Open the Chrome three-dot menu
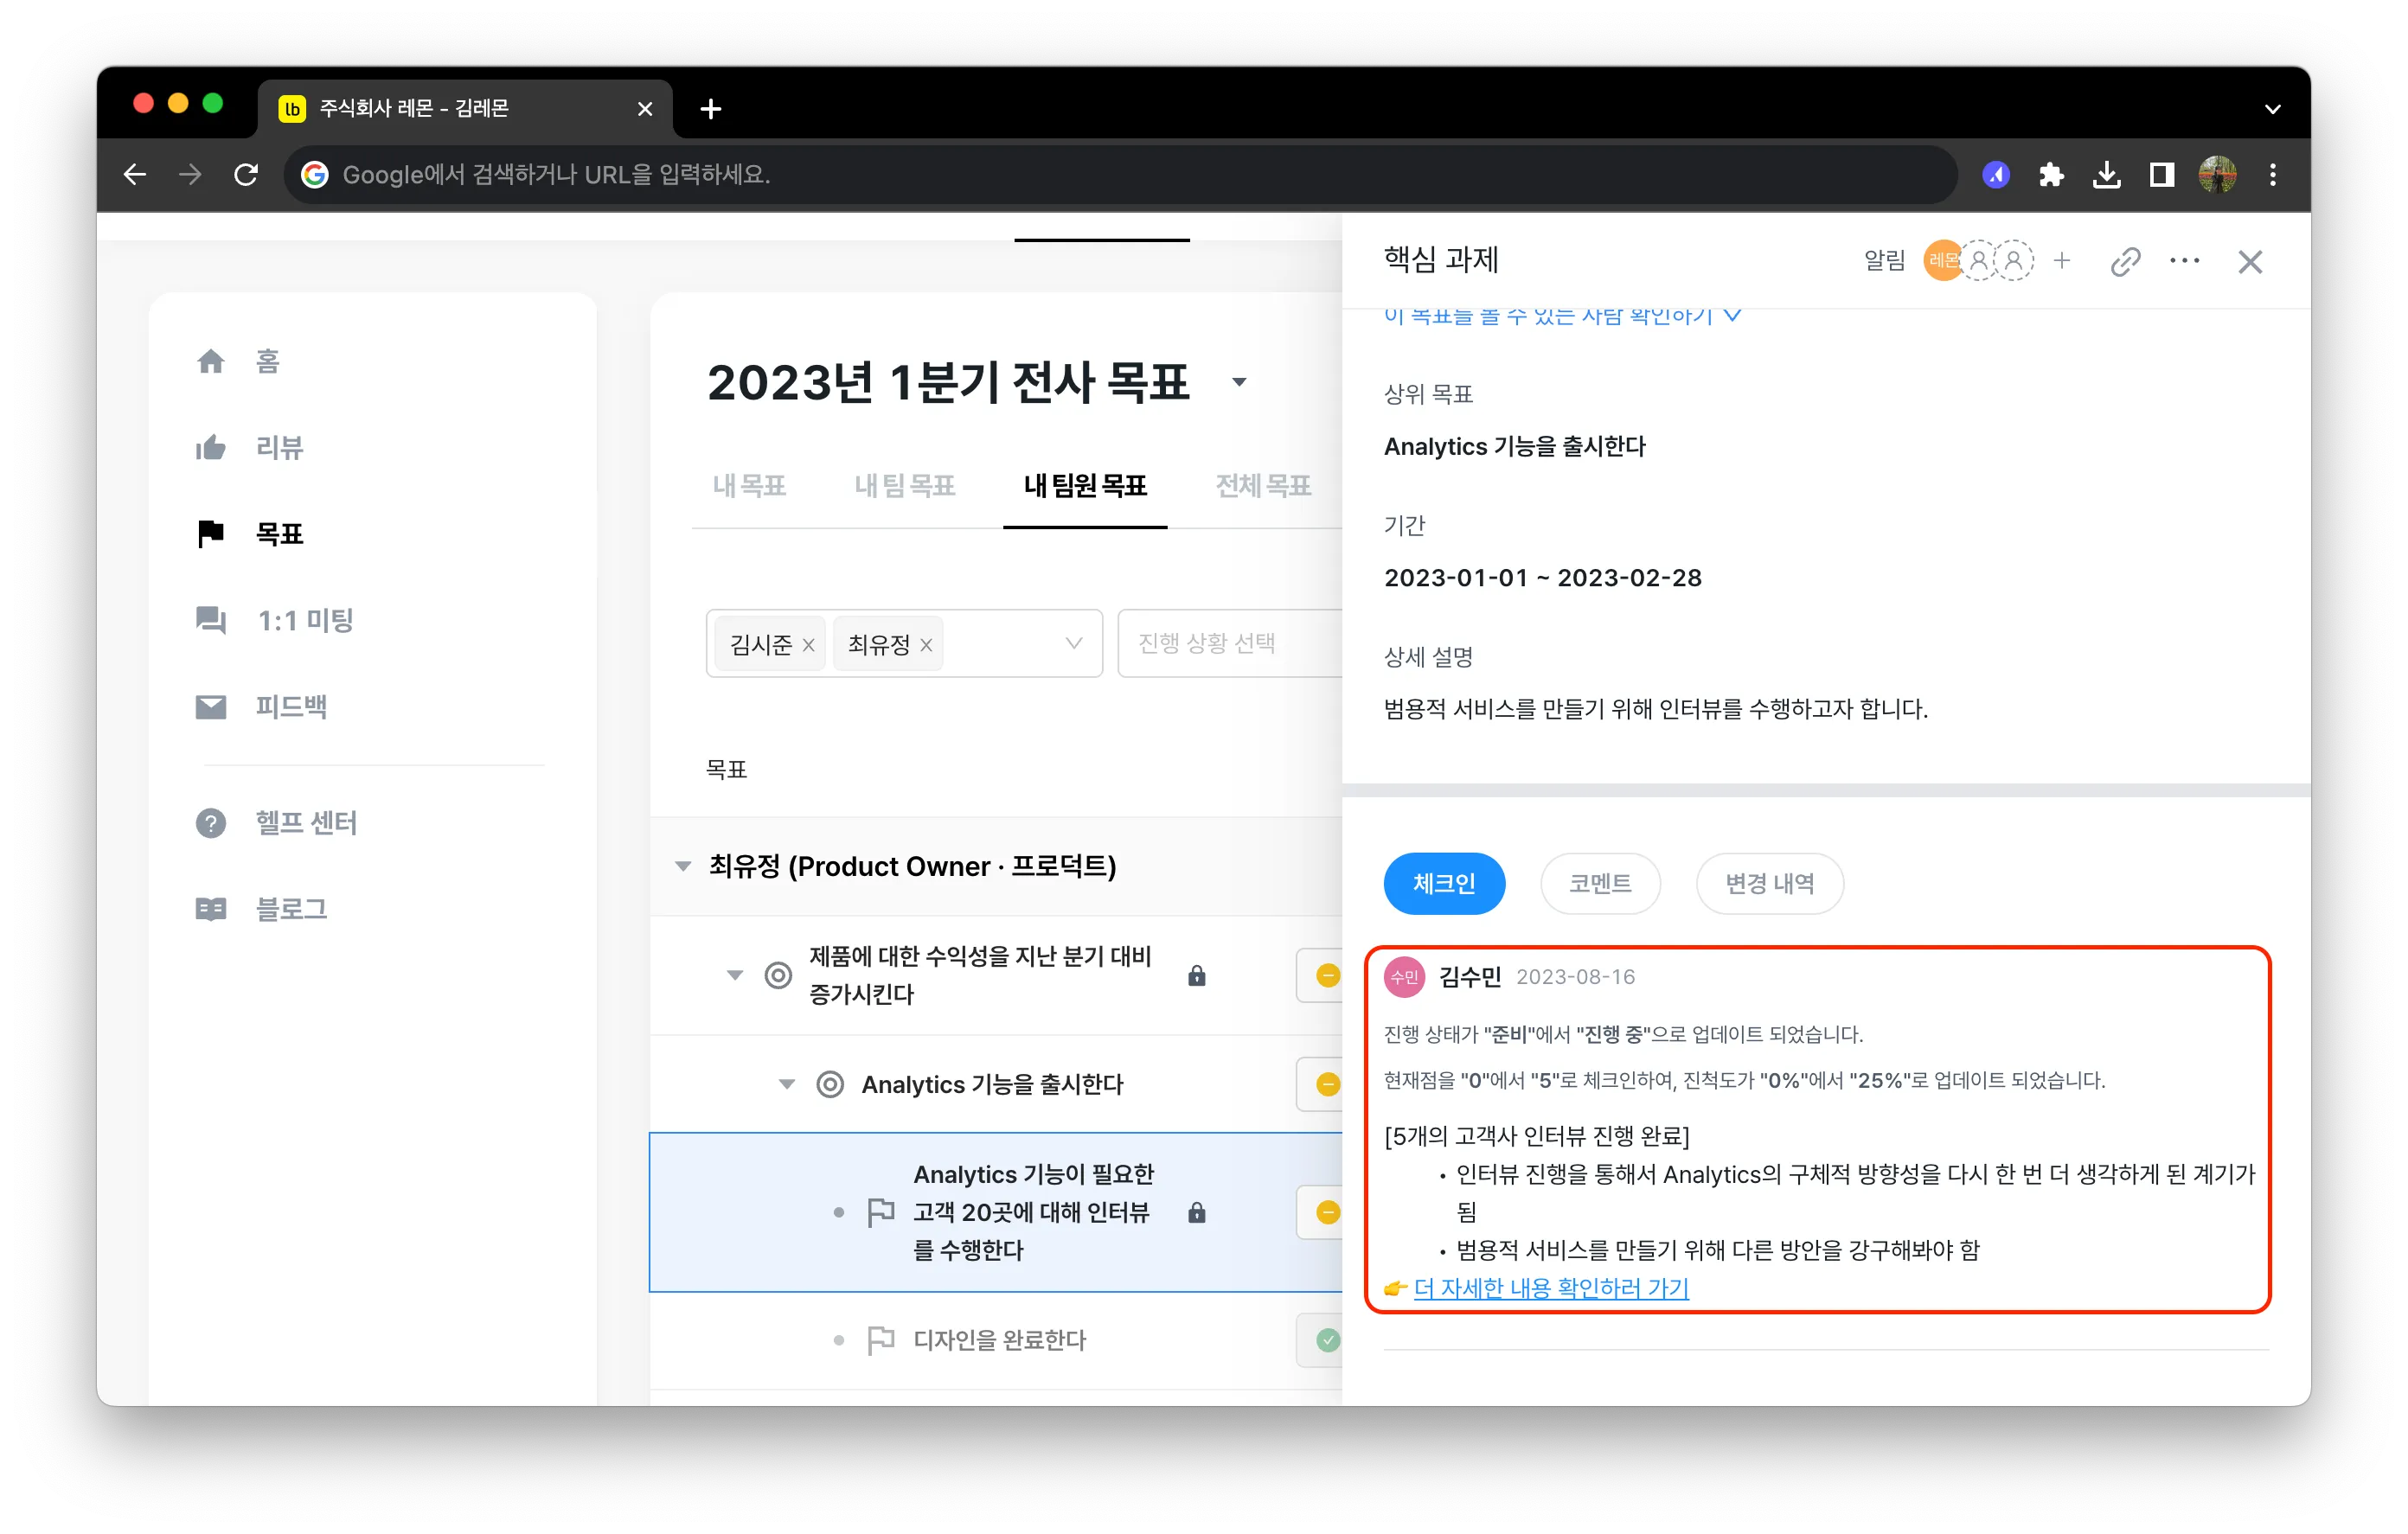Viewport: 2408px width, 1534px height. [x=2272, y=175]
